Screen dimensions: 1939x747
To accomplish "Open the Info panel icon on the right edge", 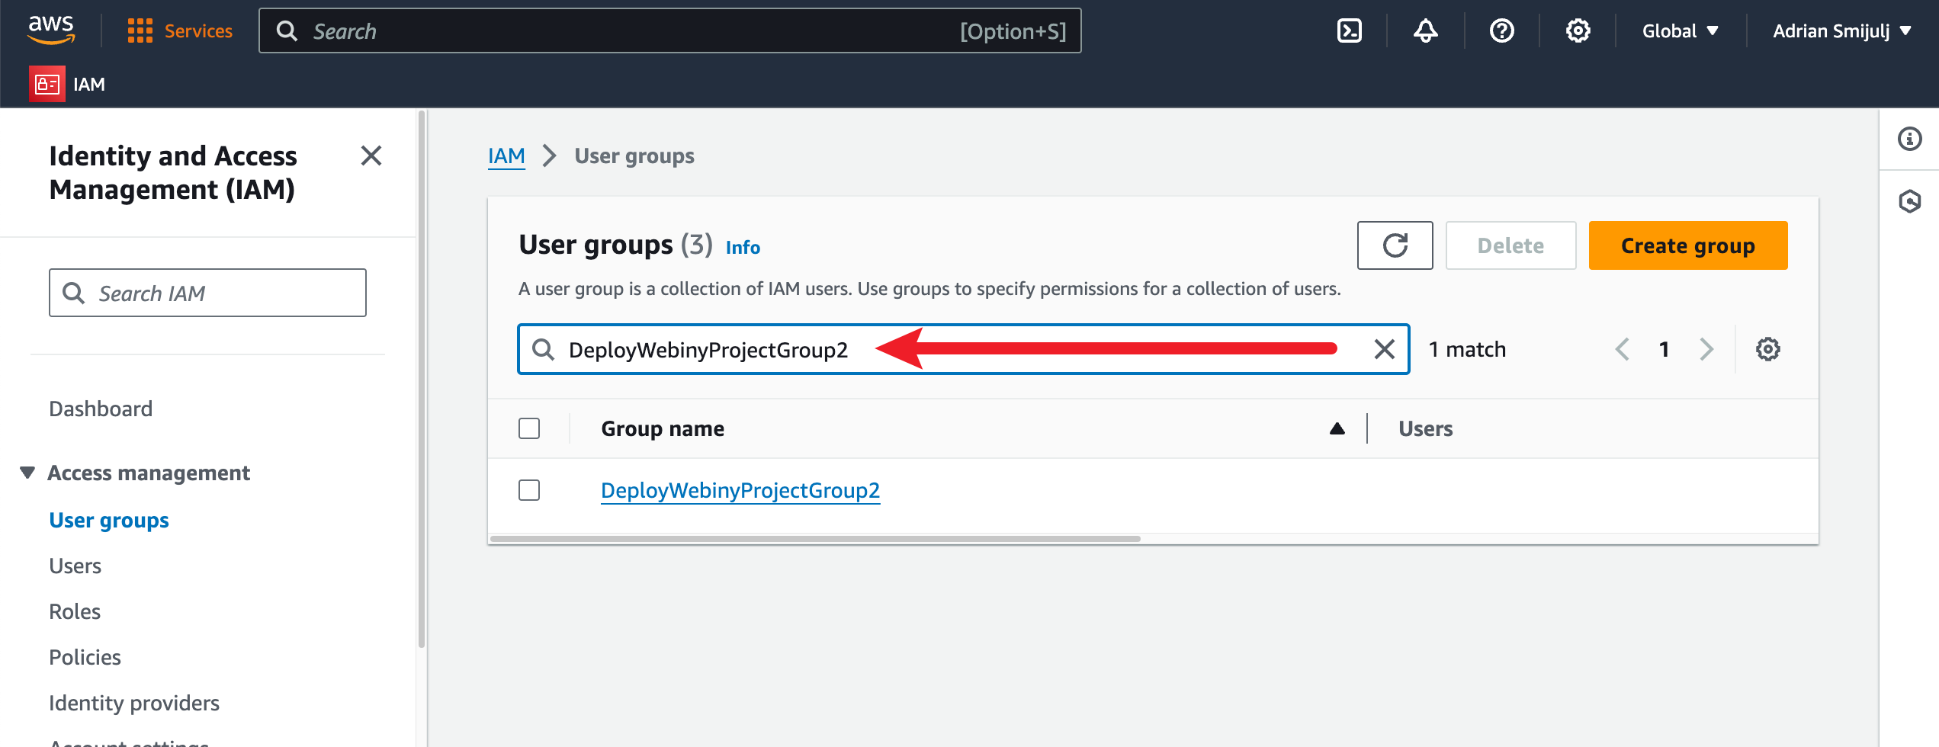I will coord(1909,139).
